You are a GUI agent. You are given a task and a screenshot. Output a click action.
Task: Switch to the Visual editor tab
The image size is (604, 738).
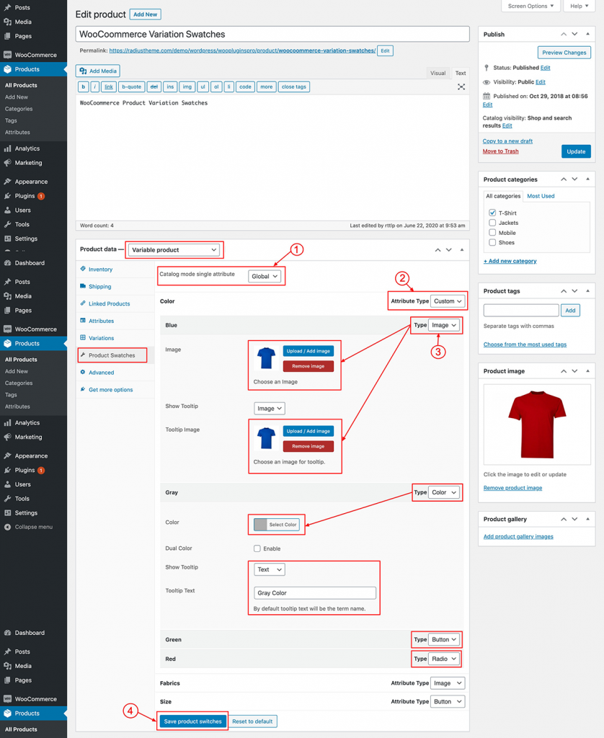click(438, 73)
